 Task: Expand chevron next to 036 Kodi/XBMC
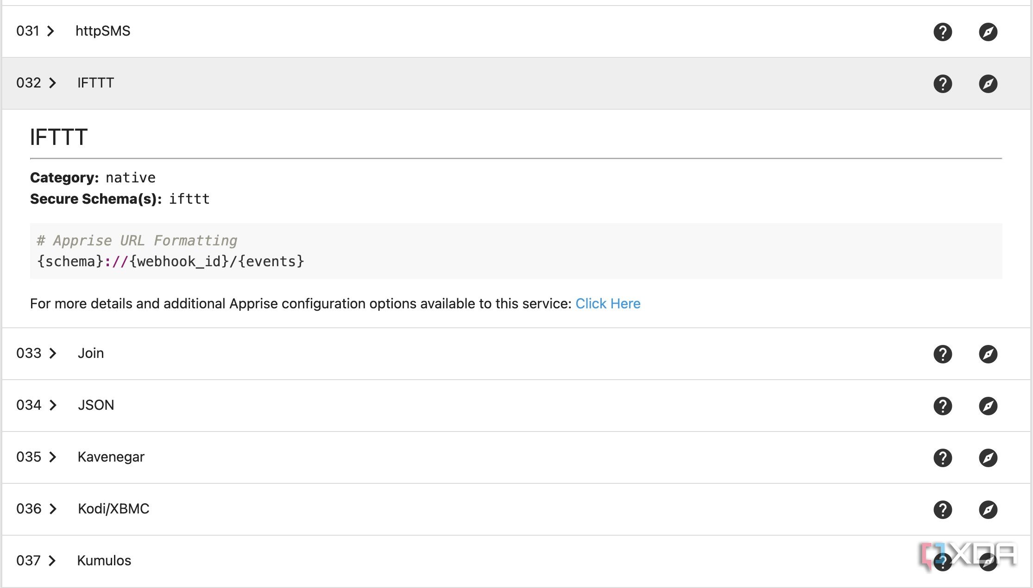[x=53, y=509]
